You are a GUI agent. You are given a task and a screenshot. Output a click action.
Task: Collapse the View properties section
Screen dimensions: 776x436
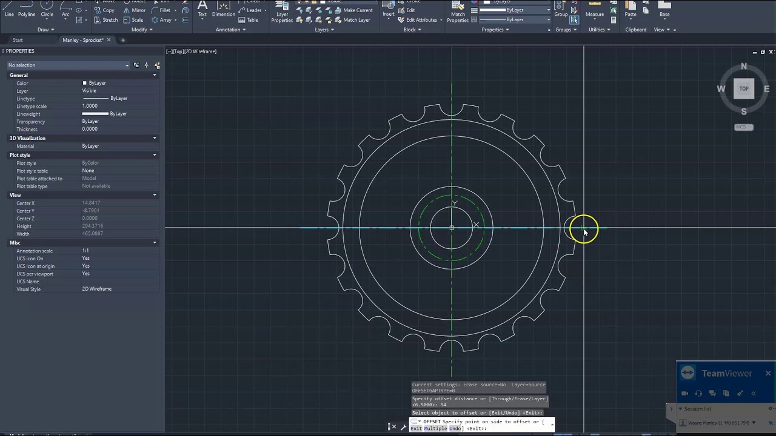155,195
